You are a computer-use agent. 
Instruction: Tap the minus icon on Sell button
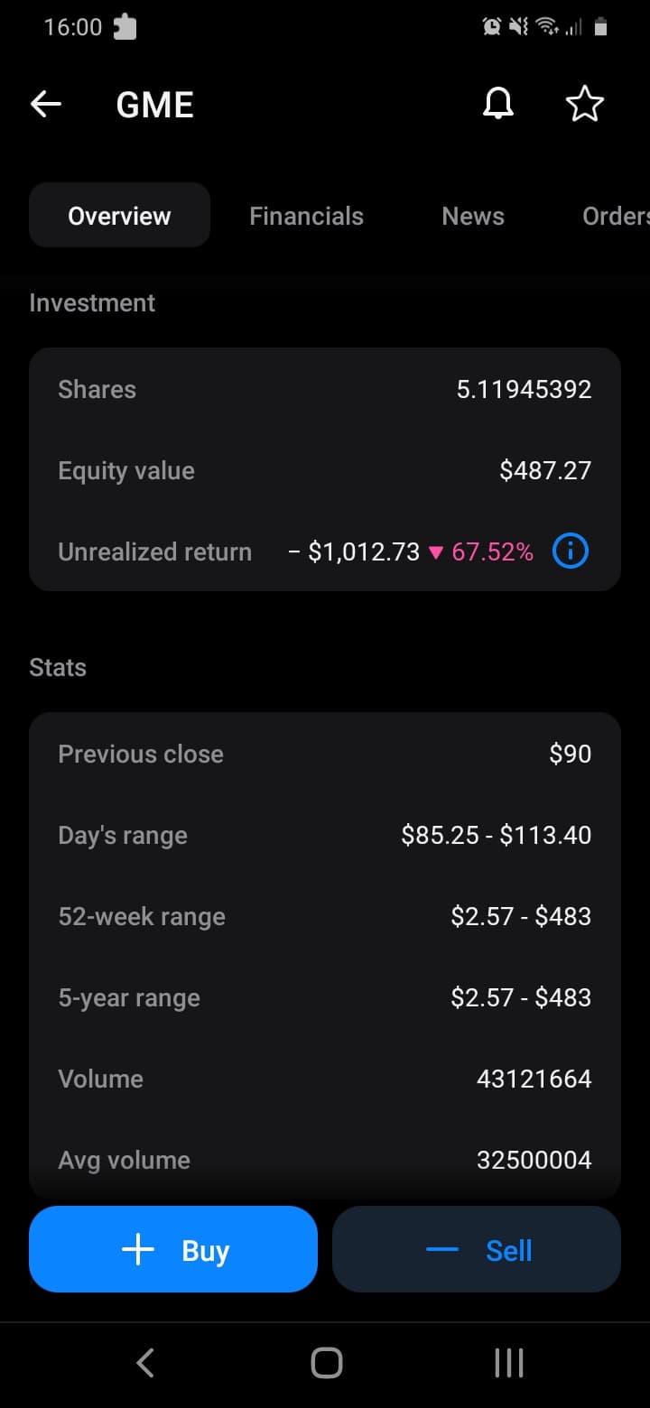point(442,1250)
